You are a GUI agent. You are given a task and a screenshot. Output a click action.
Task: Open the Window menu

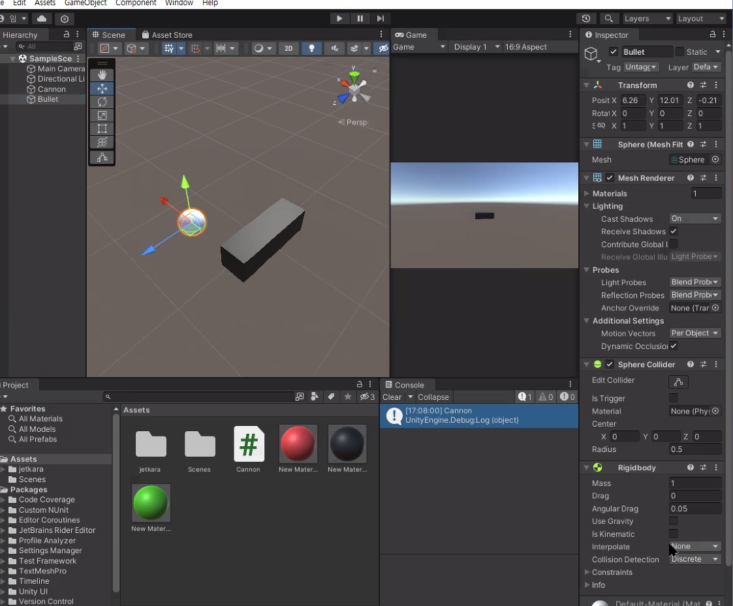[x=179, y=3]
